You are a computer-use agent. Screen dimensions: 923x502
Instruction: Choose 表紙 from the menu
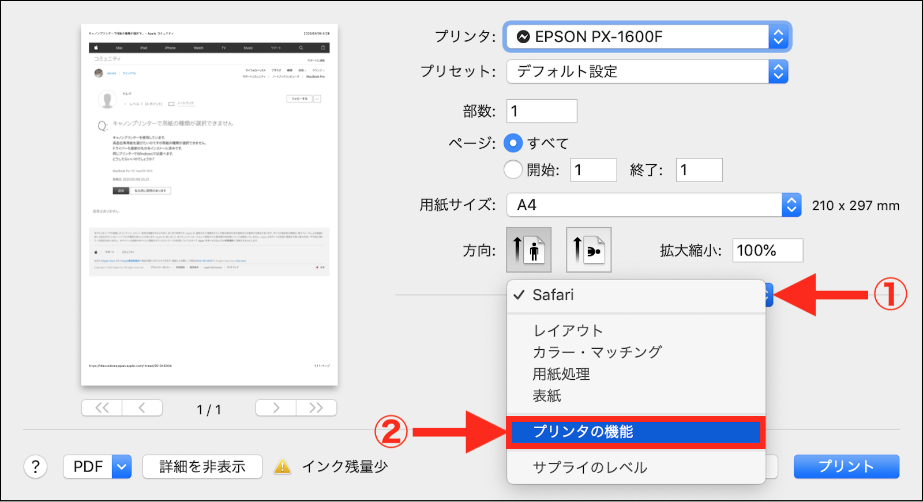[636, 396]
